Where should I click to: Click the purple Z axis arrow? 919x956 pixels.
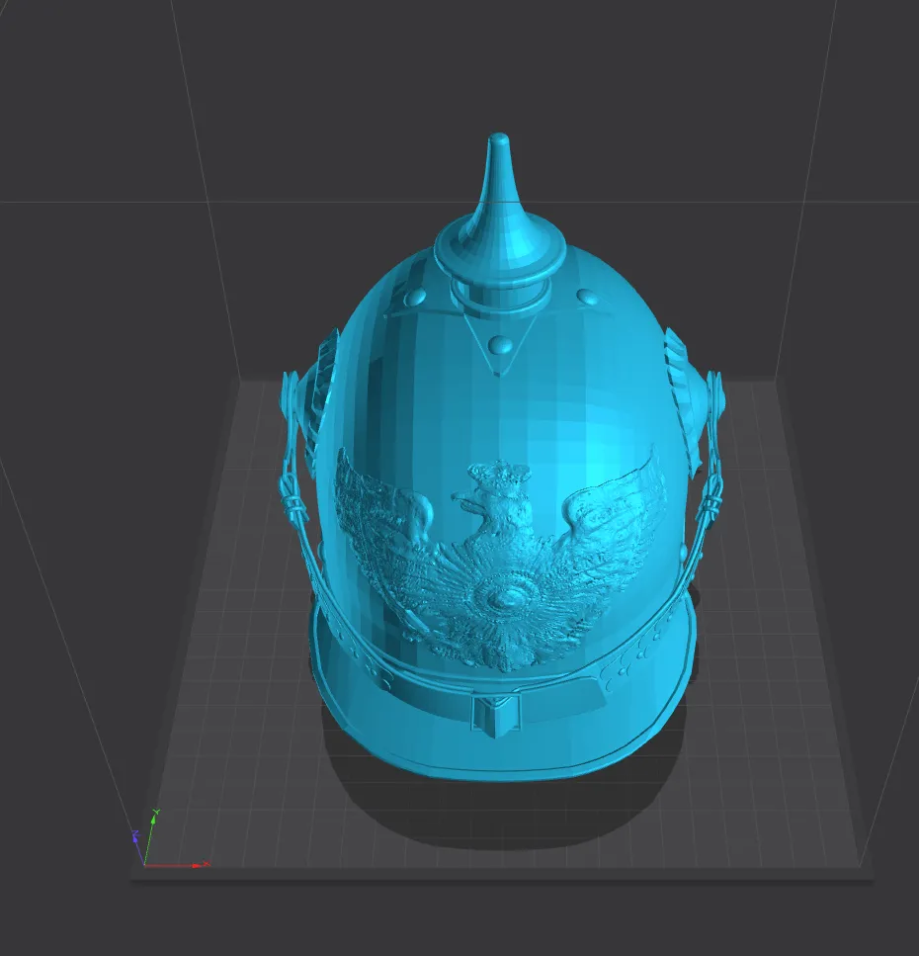138,847
